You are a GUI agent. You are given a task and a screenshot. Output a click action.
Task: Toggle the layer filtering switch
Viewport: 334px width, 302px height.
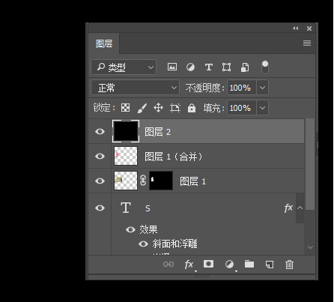point(265,67)
